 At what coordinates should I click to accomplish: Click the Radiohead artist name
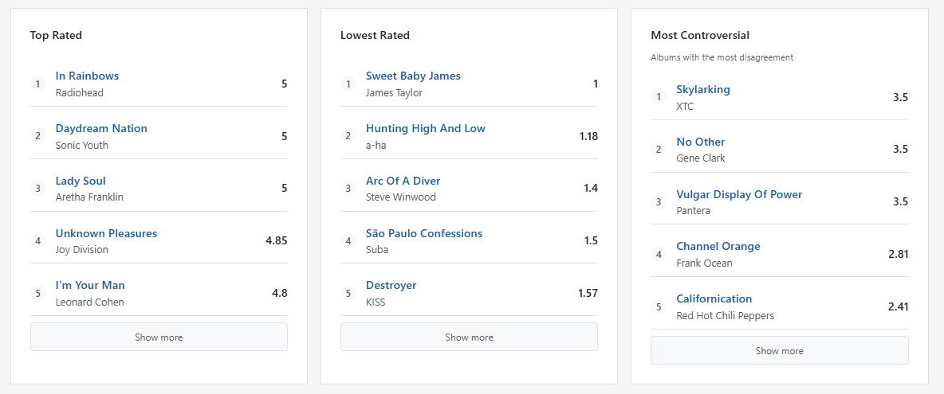(80, 93)
